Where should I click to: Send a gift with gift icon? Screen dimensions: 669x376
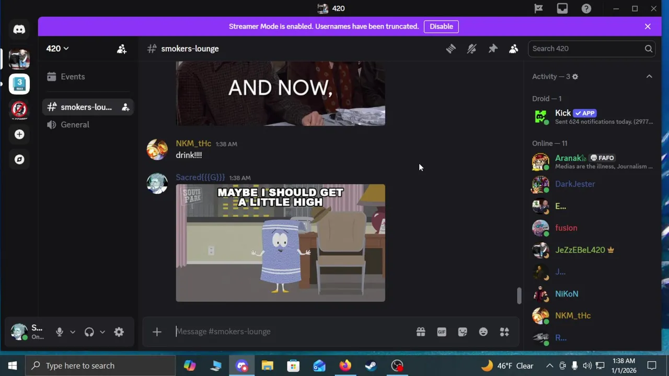[x=421, y=332]
